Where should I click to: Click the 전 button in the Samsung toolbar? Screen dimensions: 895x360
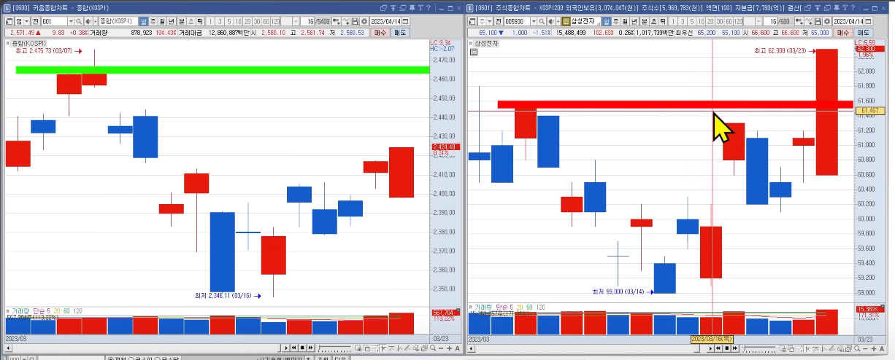point(499,21)
